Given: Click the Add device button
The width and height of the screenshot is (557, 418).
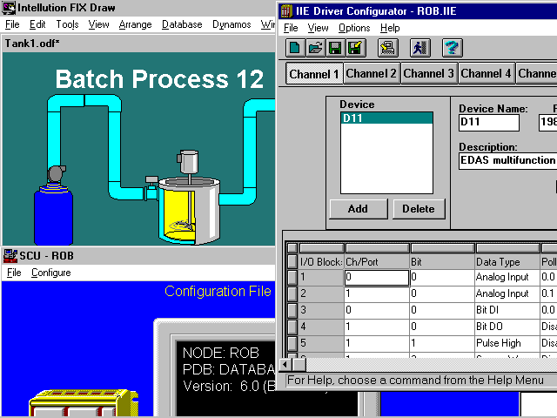Looking at the screenshot, I should (x=359, y=209).
